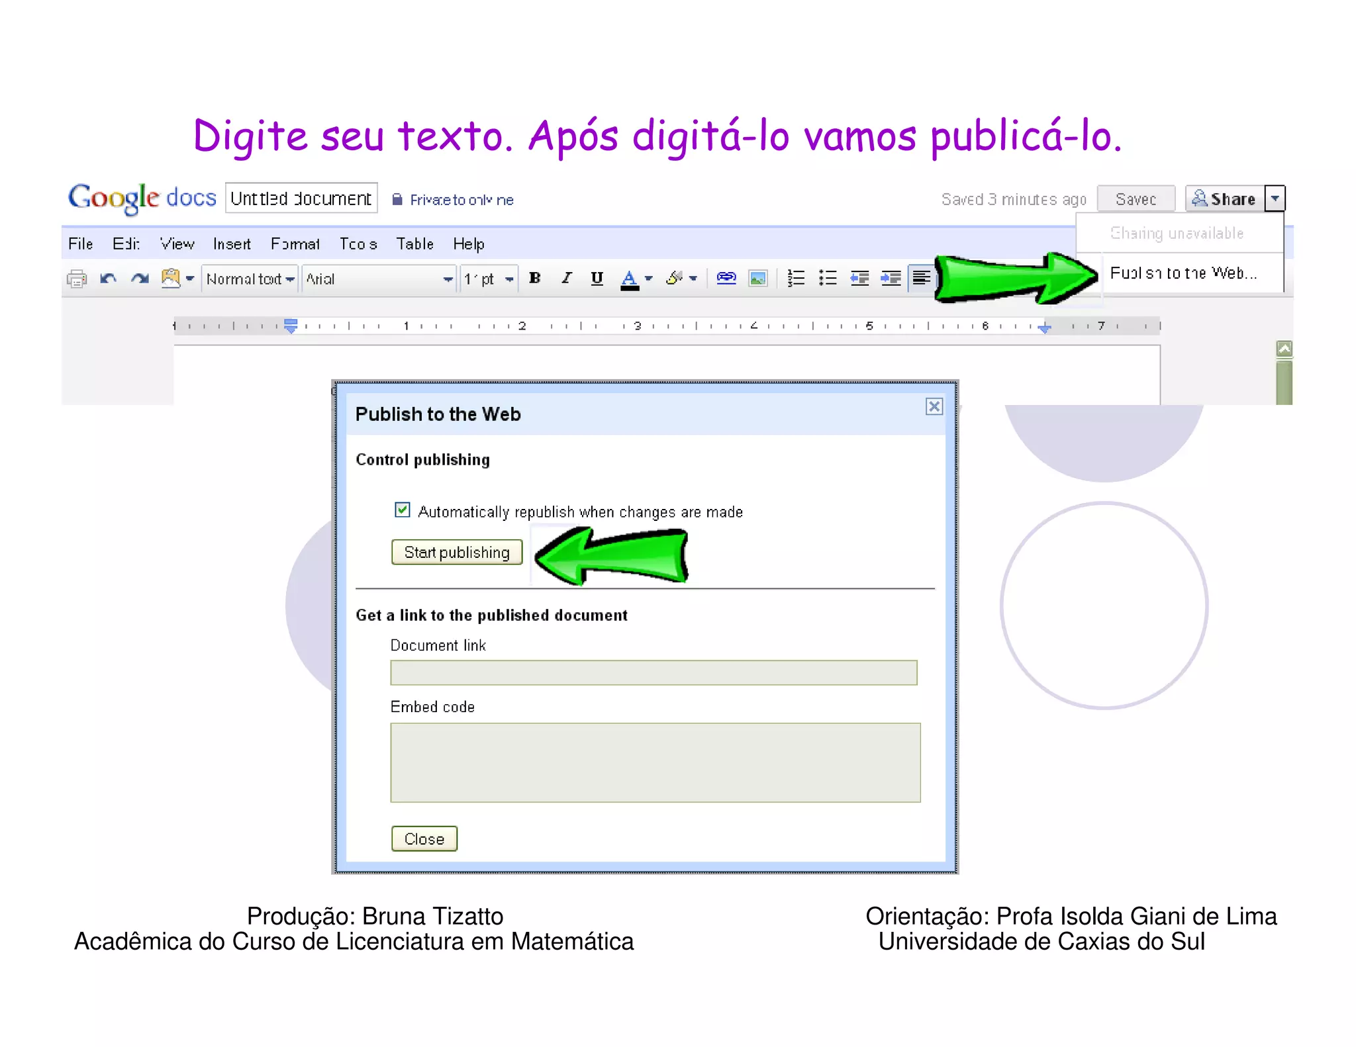Toggle underline formatting
The image size is (1356, 1047).
[597, 279]
